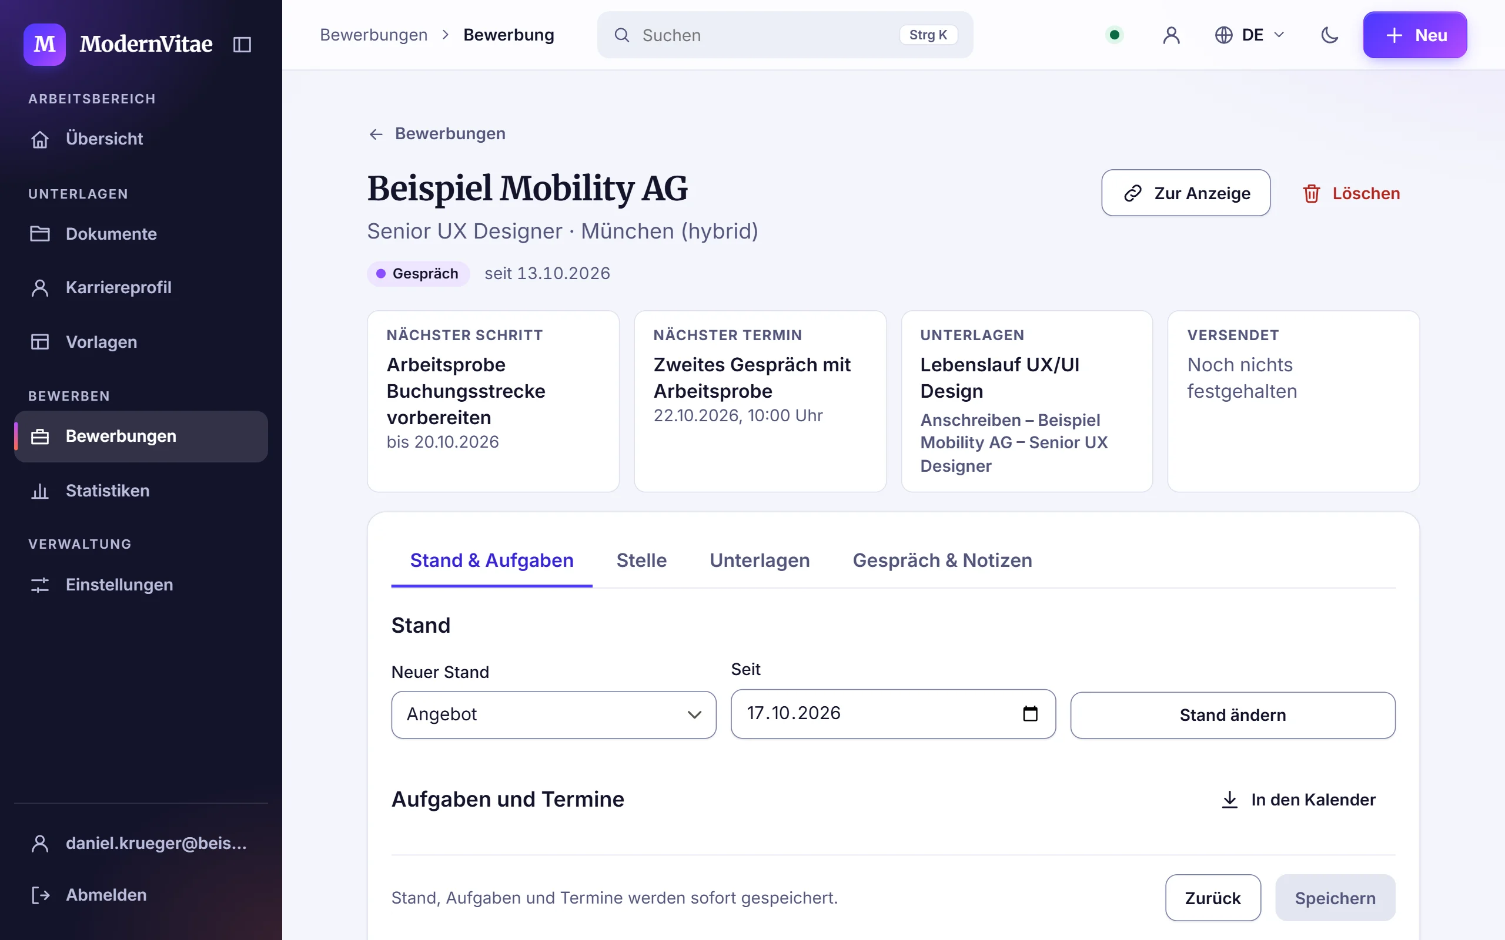Expand the Neuer Stand dropdown
This screenshot has height=940, width=1505.
[553, 714]
